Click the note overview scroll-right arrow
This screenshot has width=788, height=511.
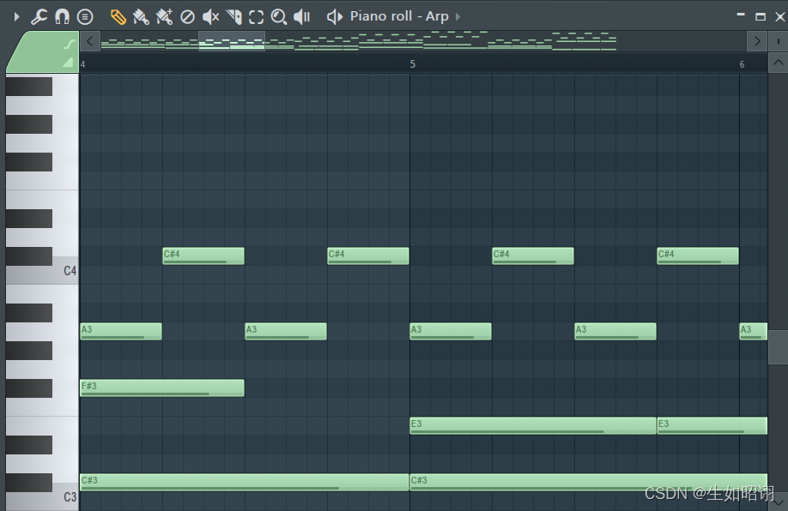pos(757,41)
